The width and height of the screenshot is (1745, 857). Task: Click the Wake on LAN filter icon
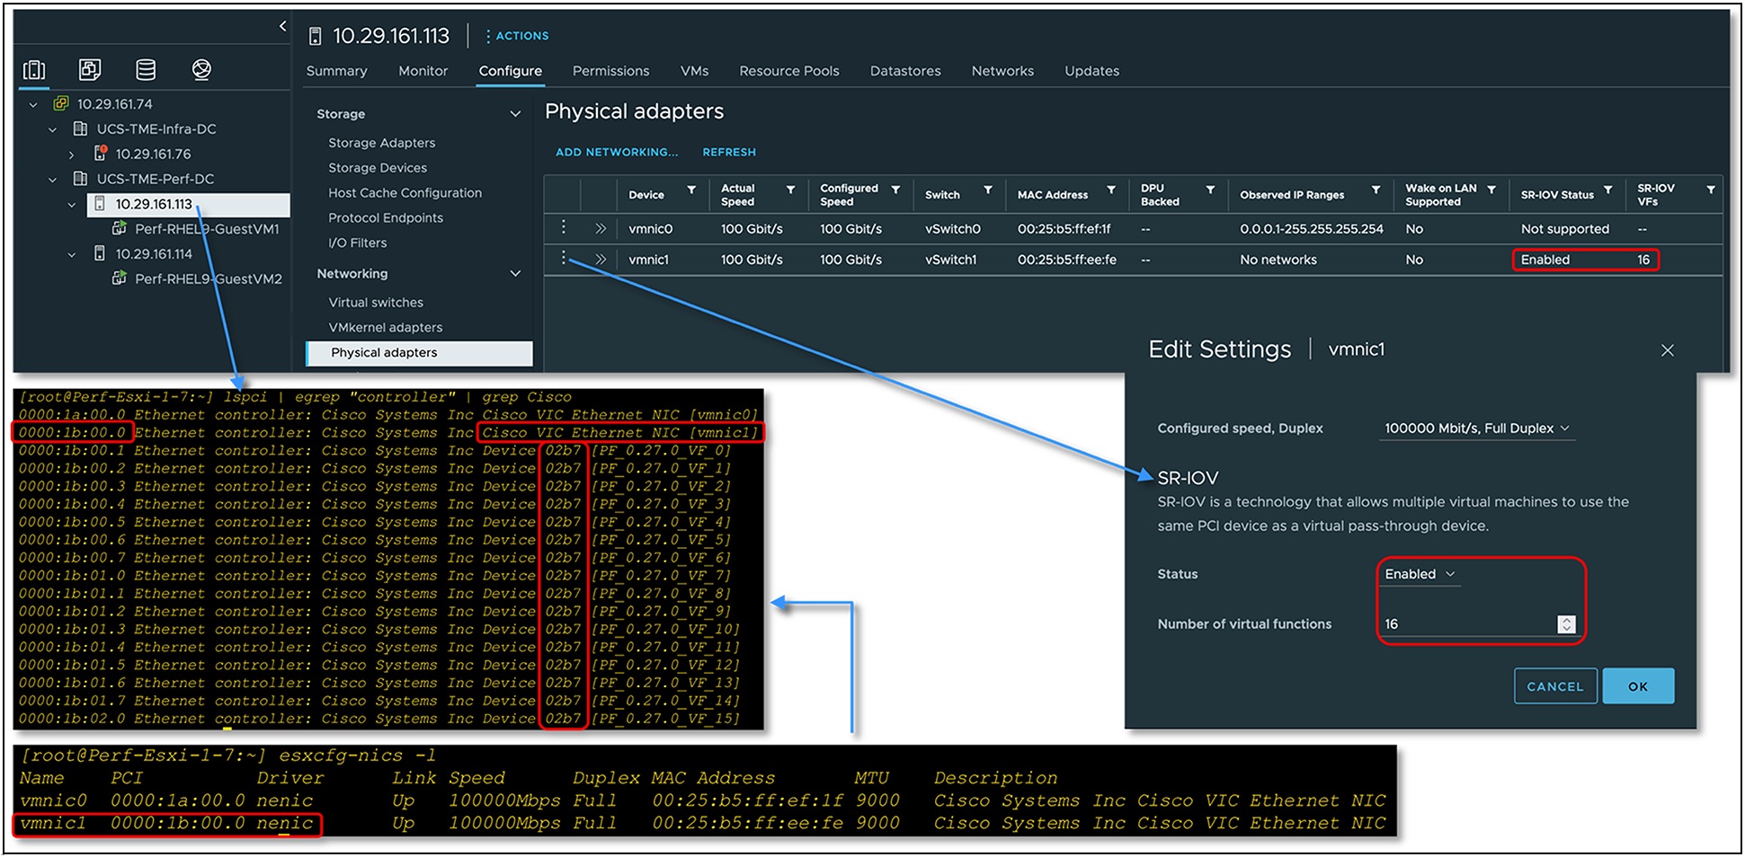[x=1491, y=190]
